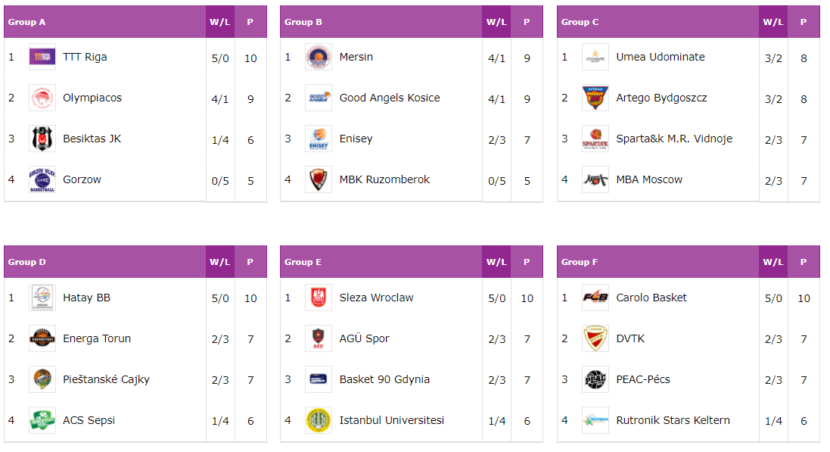Open the Umea Udominate team page

(660, 58)
